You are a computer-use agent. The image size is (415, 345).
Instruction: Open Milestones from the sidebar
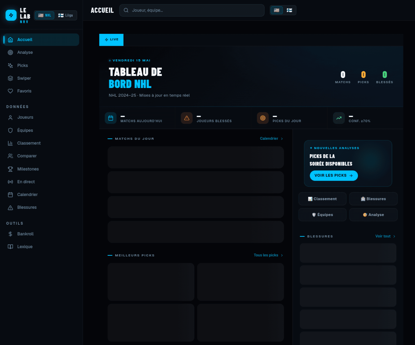pos(41,169)
